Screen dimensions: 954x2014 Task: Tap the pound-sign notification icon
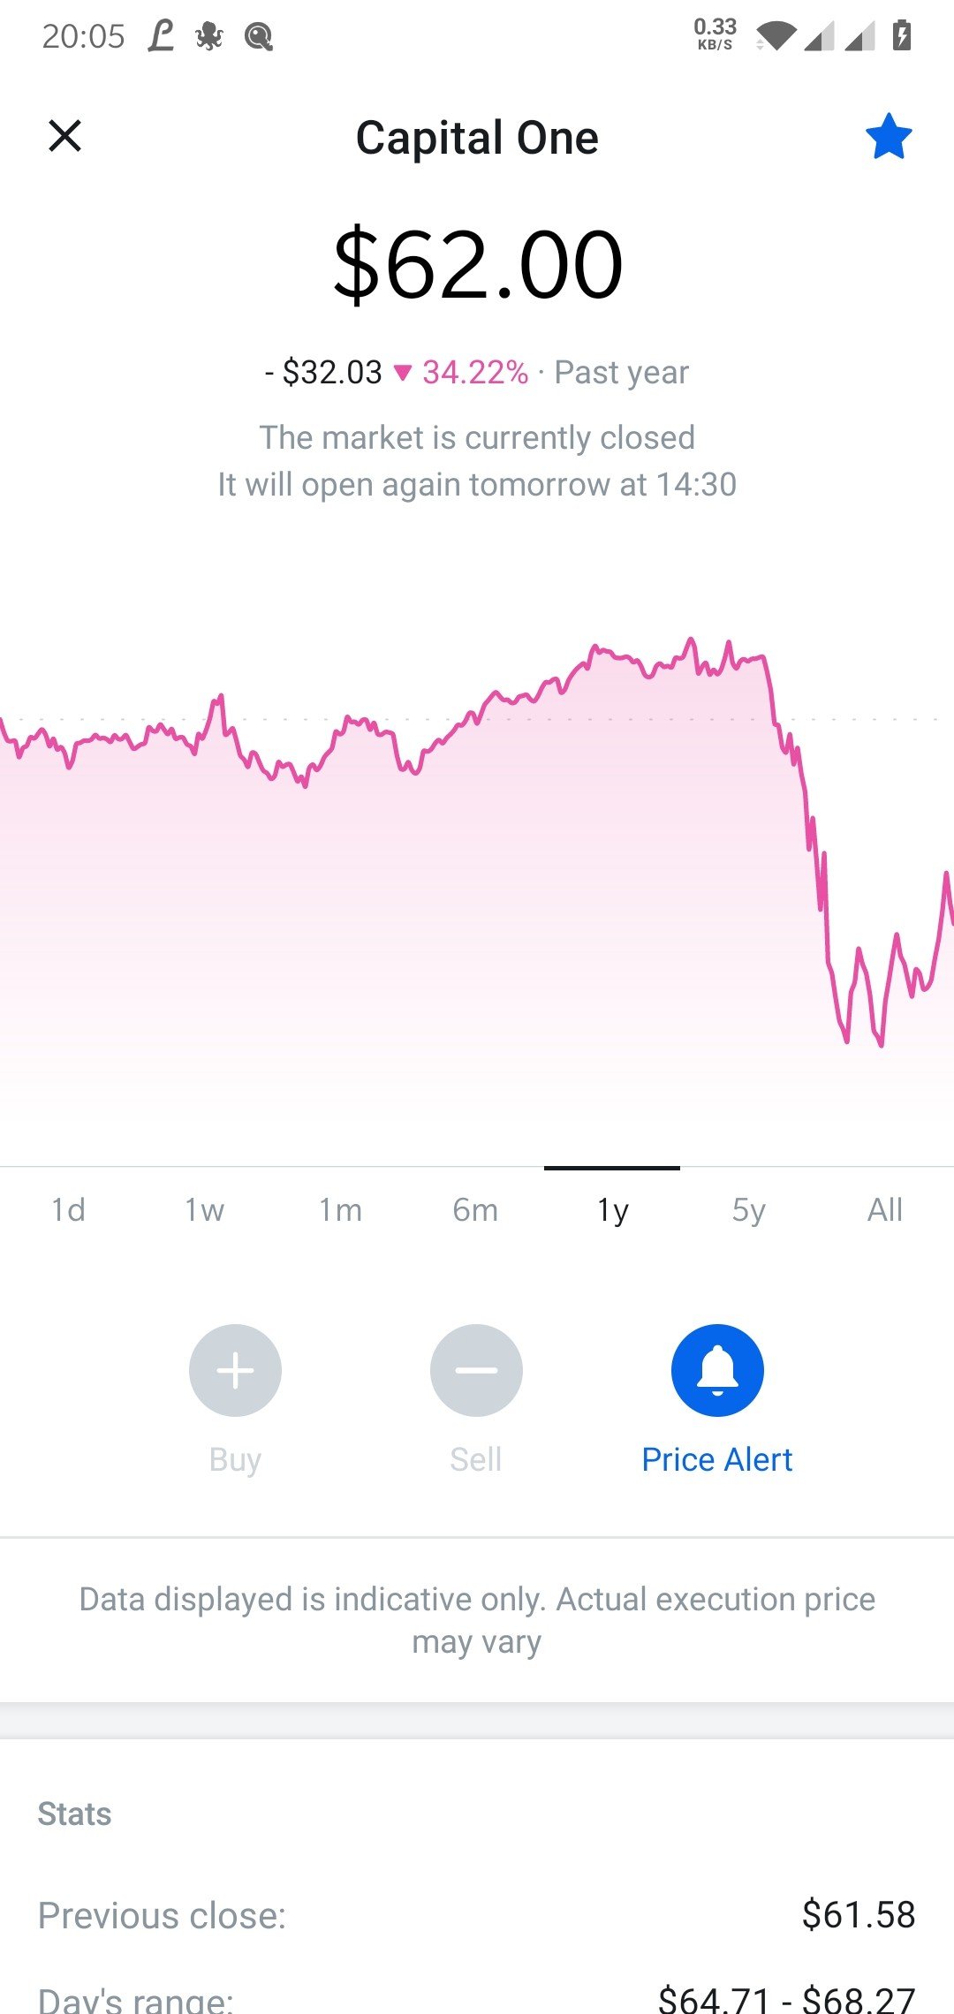point(161,36)
